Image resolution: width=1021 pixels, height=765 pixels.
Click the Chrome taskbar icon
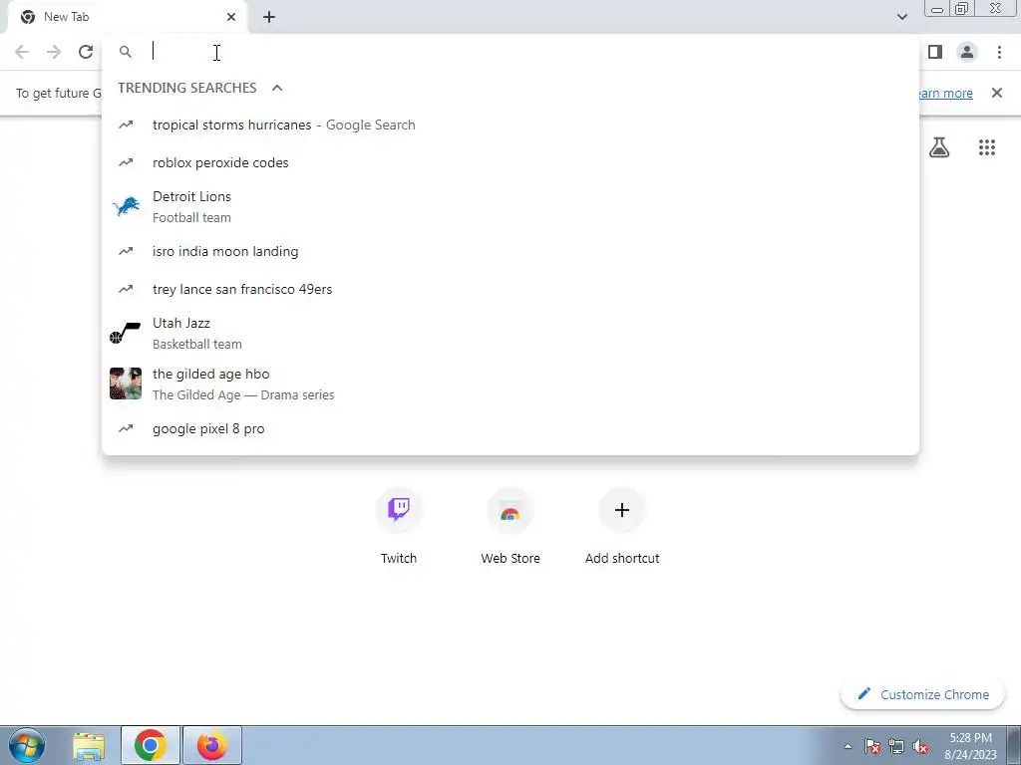click(151, 745)
